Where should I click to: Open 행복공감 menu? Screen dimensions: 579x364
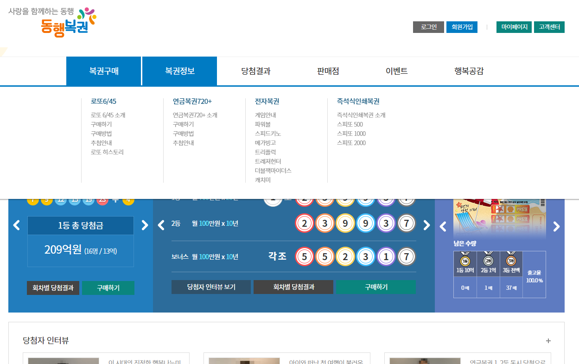point(469,71)
